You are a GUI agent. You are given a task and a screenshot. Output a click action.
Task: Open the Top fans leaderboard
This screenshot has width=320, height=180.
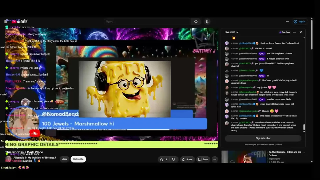[x=284, y=32]
